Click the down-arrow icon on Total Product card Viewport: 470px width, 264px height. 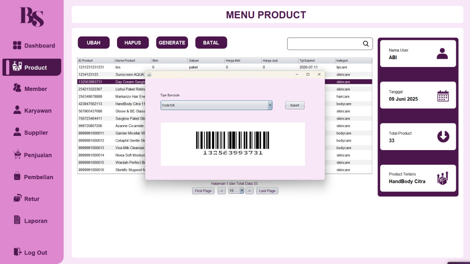click(x=443, y=136)
